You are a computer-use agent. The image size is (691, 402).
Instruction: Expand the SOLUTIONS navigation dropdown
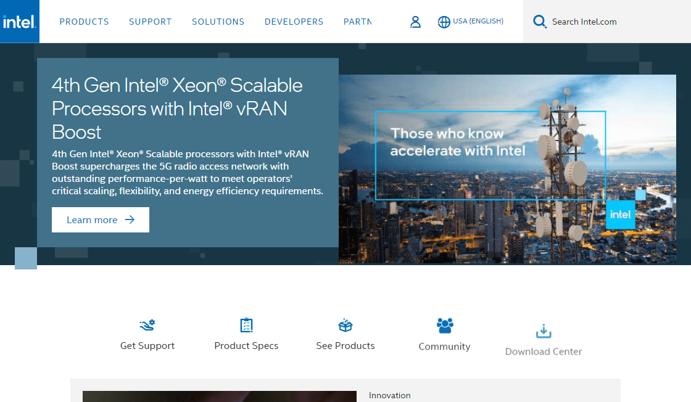218,21
